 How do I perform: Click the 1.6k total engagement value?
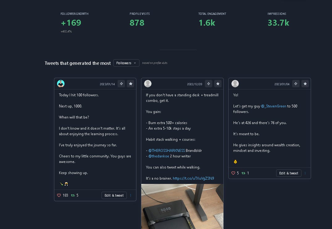point(207,23)
